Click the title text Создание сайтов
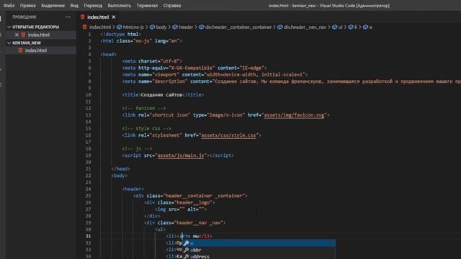 click(161, 95)
